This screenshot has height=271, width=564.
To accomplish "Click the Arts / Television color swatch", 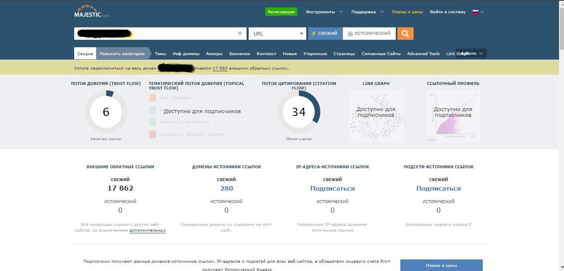I will pos(152,98).
